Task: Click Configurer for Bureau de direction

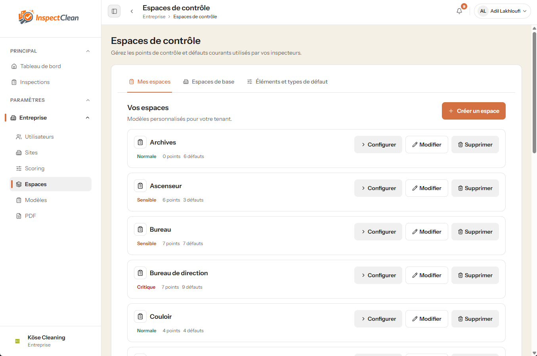Action: [378, 275]
